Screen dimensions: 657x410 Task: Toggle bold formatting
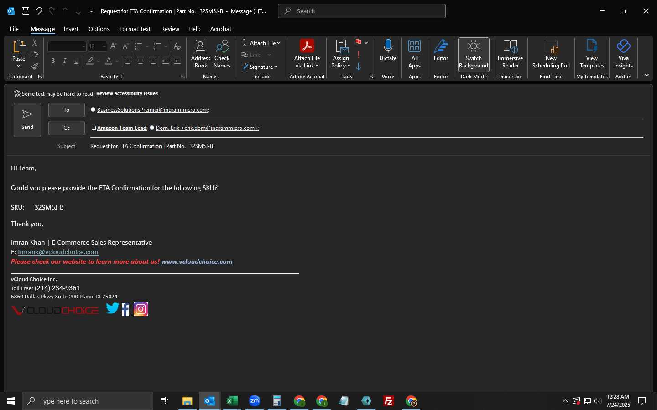pos(53,61)
